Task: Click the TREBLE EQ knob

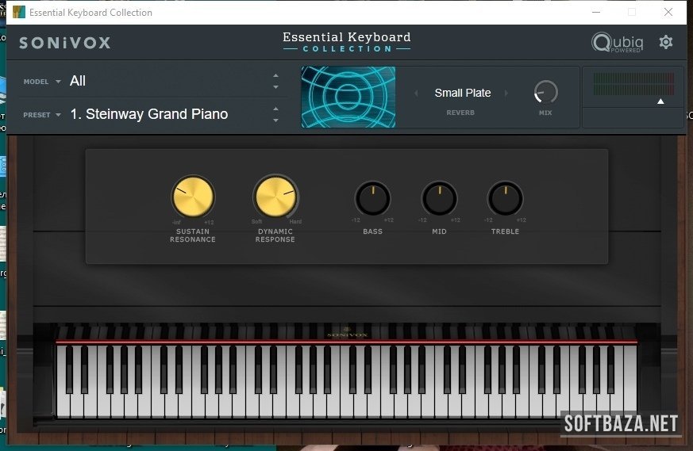Action: tap(505, 199)
